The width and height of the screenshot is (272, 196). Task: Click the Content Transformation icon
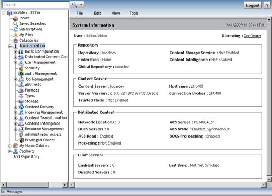pos(21,118)
